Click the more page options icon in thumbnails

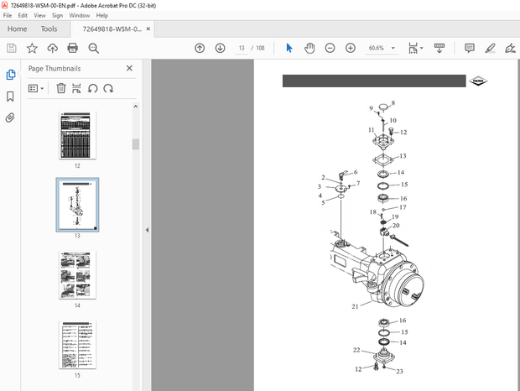tap(76, 89)
